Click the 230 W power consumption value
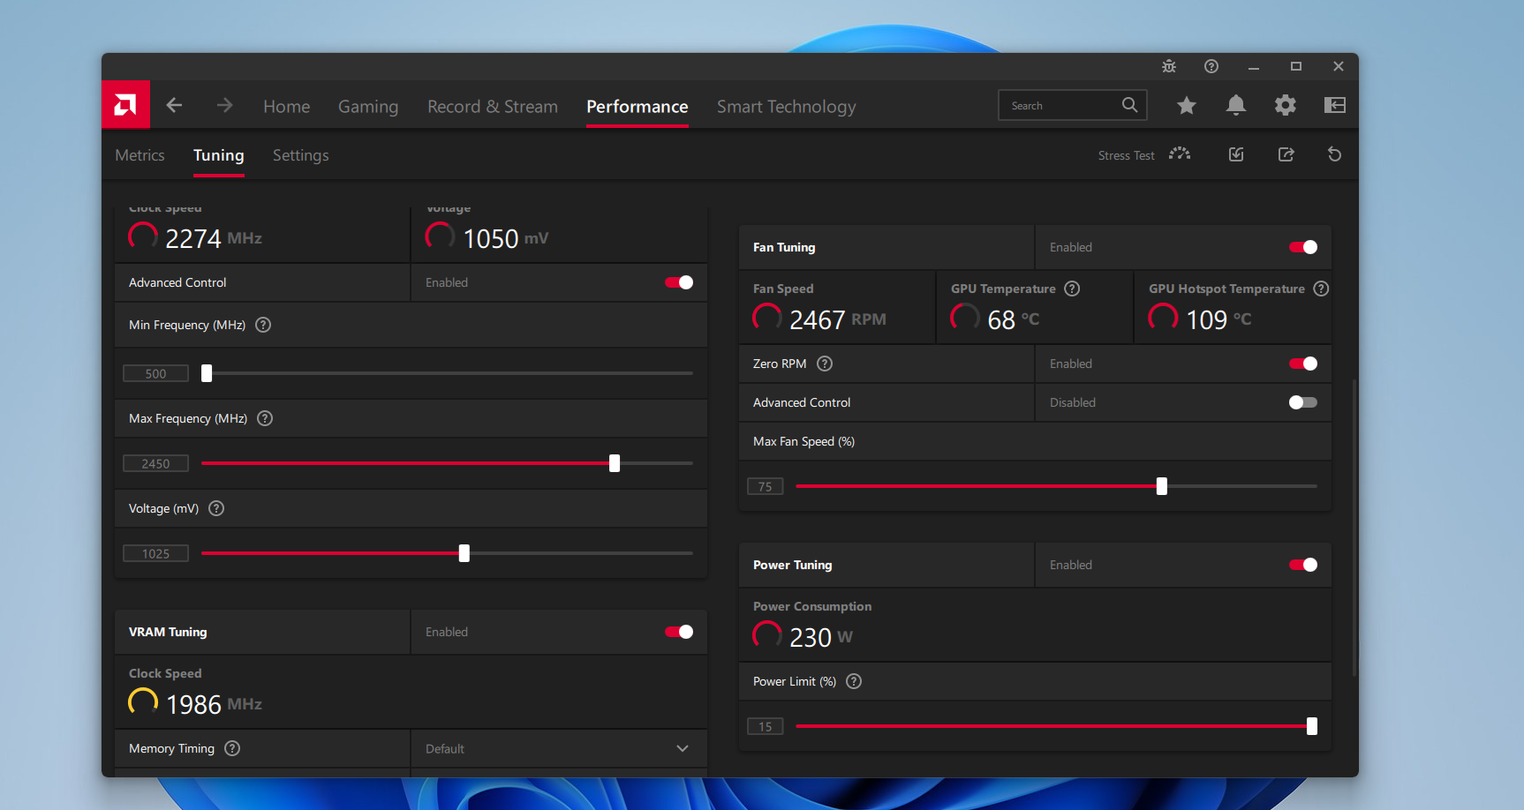This screenshot has width=1524, height=810. pyautogui.click(x=821, y=637)
